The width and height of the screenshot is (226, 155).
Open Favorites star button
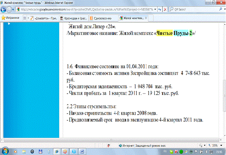[10, 18]
